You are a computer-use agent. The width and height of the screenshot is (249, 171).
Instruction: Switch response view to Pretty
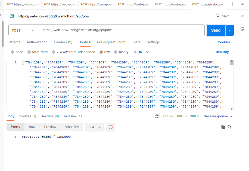pos(15,127)
